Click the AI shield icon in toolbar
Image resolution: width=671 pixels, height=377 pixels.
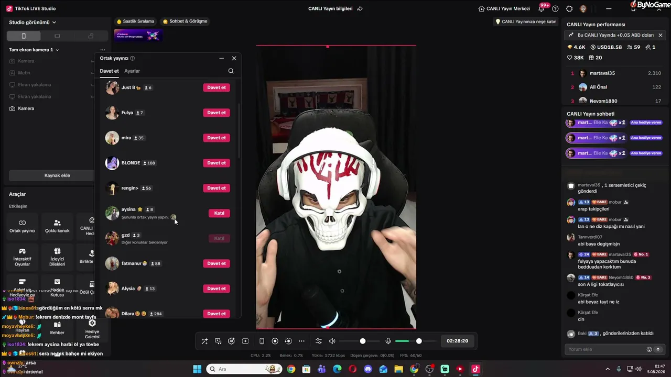click(231, 341)
